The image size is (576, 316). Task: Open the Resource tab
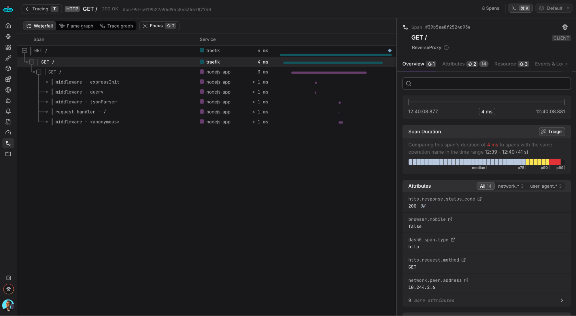point(511,64)
